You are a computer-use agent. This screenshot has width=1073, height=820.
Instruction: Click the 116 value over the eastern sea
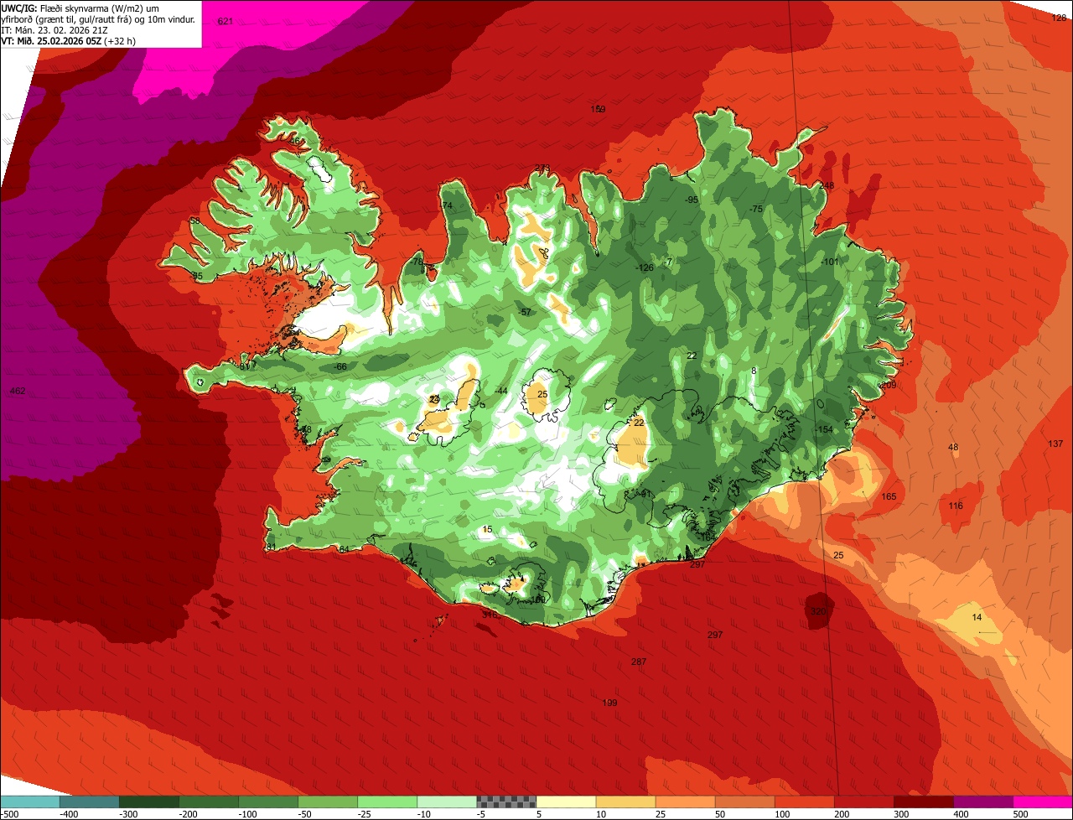(x=956, y=506)
